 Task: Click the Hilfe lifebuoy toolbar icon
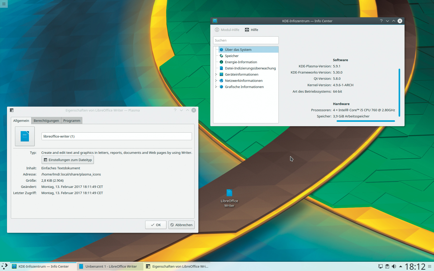click(247, 30)
